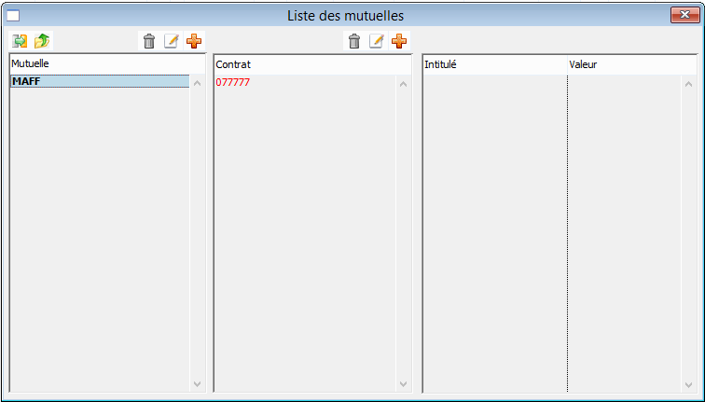Close the Liste des mutuelles window
The width and height of the screenshot is (705, 402).
click(x=684, y=15)
